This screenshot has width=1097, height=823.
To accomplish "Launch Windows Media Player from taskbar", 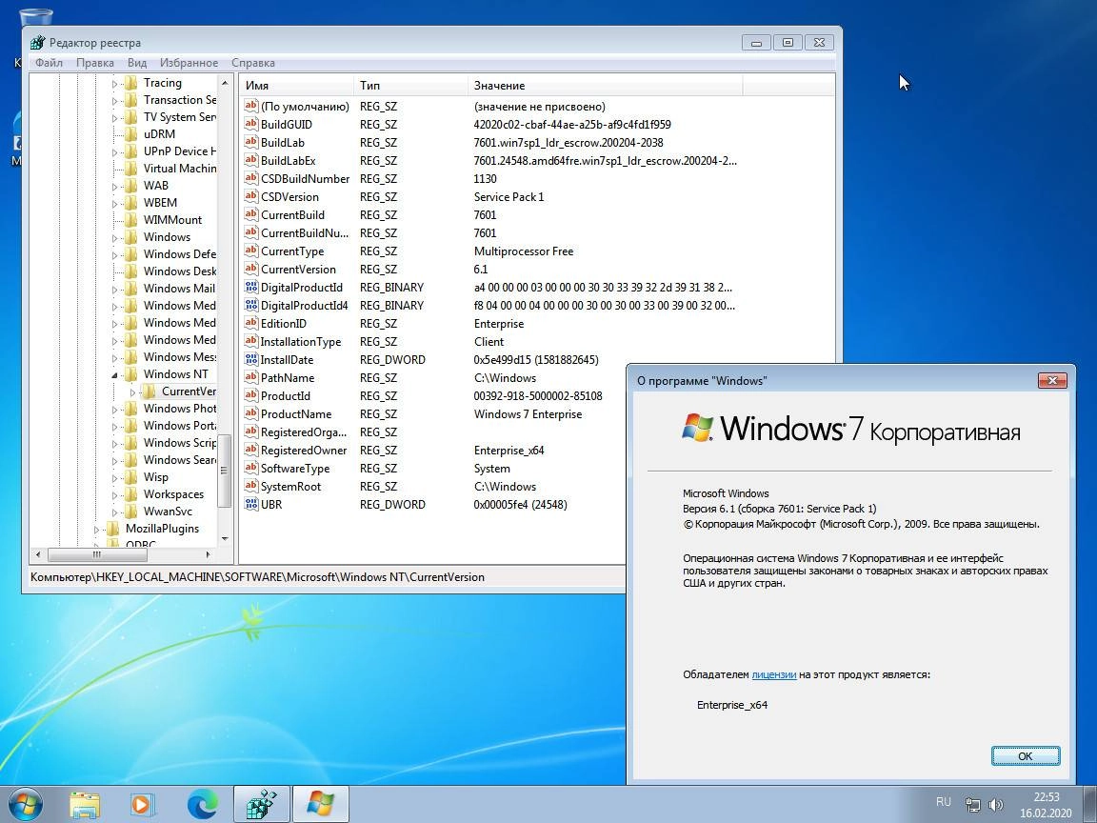I will 142,804.
